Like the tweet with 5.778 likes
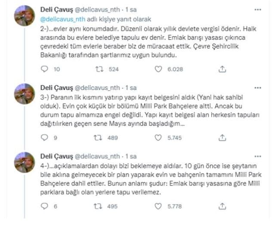This screenshot has height=227, width=274. [158, 206]
